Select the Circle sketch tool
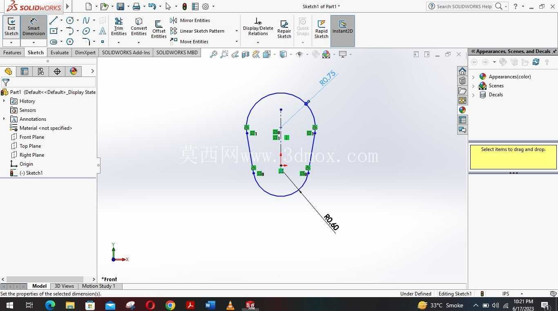 click(x=70, y=20)
